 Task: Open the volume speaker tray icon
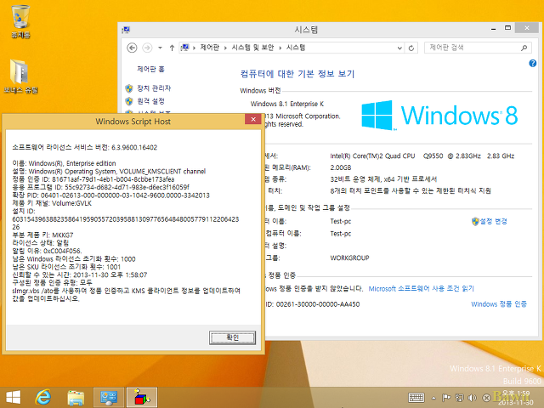[473, 398]
